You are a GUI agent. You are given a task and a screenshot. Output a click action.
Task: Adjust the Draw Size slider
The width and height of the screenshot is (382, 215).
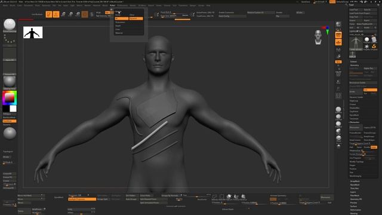coord(175,16)
